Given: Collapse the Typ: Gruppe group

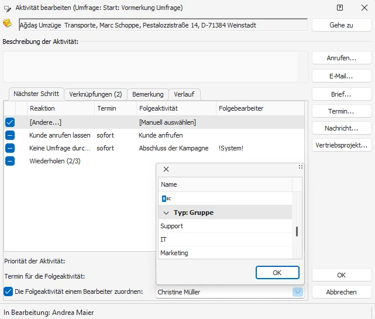Looking at the screenshot, I should 166,212.
